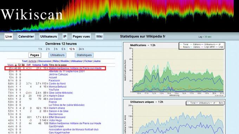239x134 pixels.
Task: Open the Corée du Nord page link
Action: [57, 83]
